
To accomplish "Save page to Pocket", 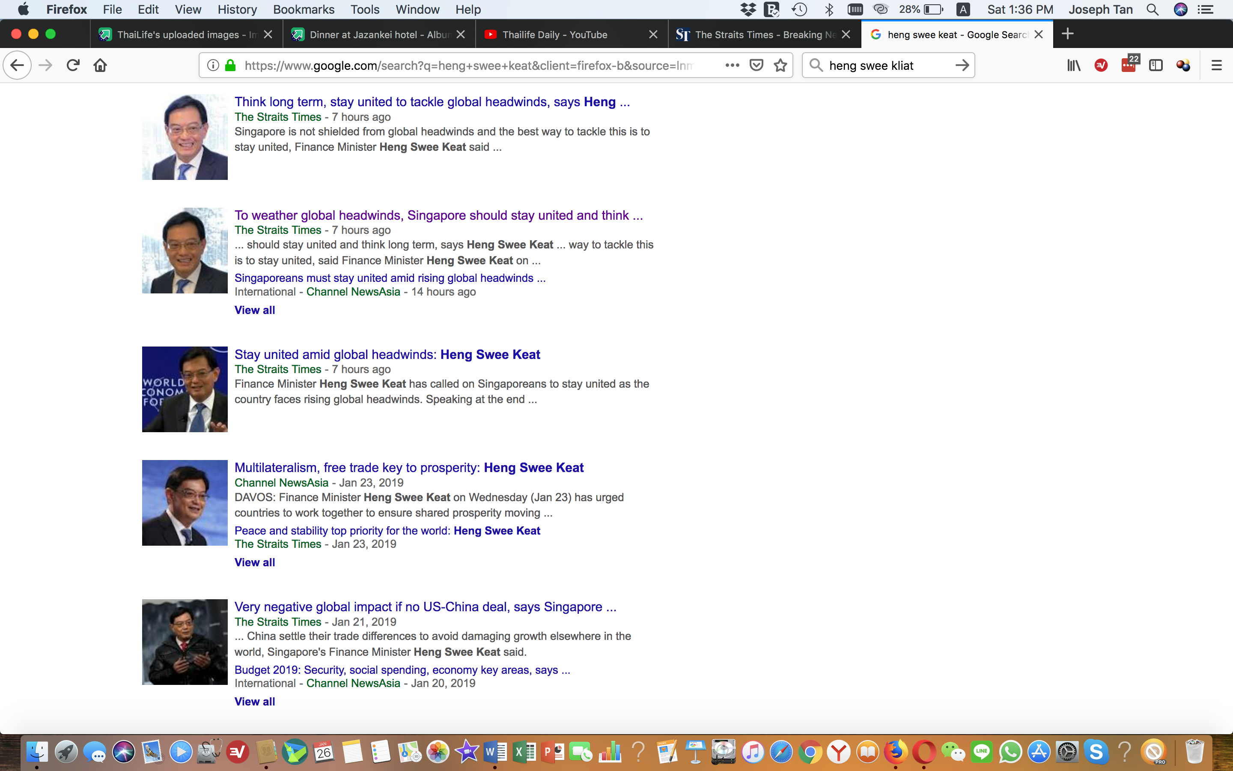I will tap(756, 65).
